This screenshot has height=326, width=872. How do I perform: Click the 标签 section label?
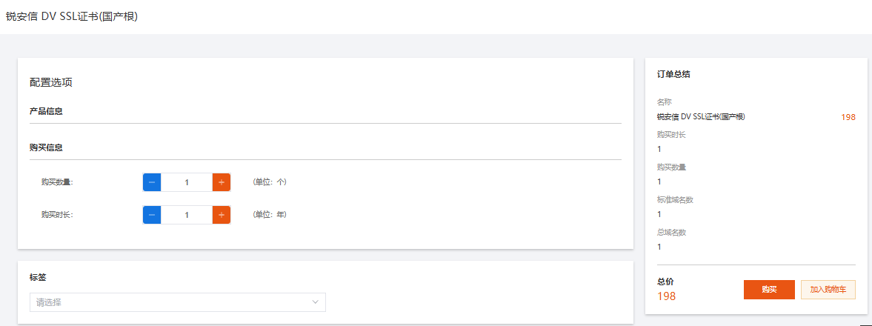(38, 277)
